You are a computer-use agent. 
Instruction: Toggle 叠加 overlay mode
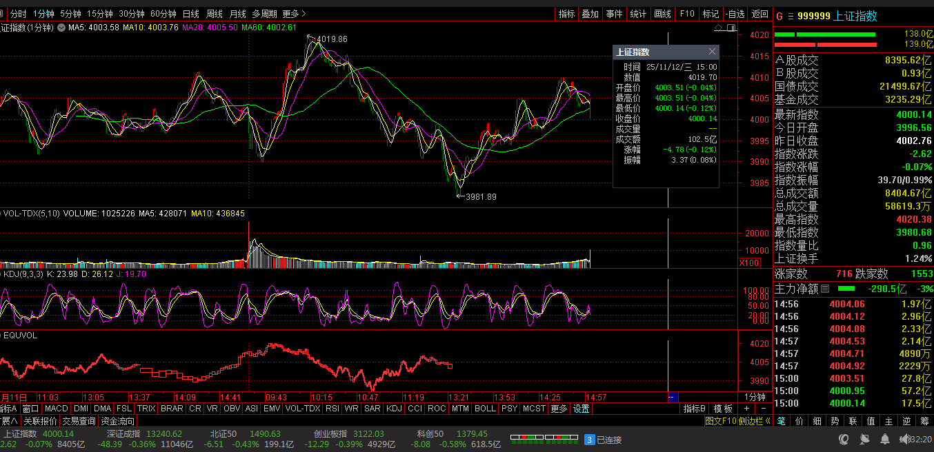pyautogui.click(x=590, y=14)
